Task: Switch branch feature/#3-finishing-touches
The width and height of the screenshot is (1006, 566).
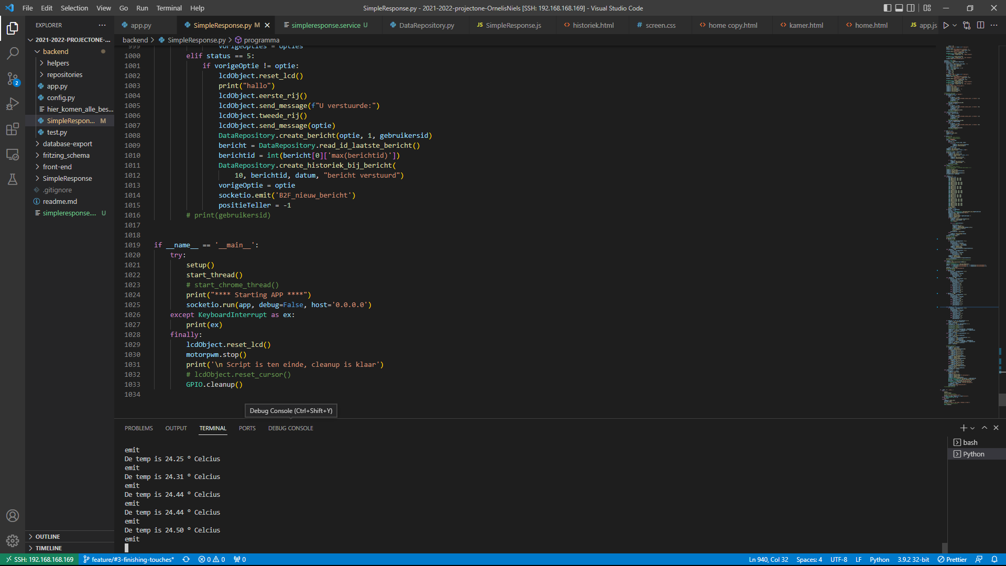Action: point(128,559)
